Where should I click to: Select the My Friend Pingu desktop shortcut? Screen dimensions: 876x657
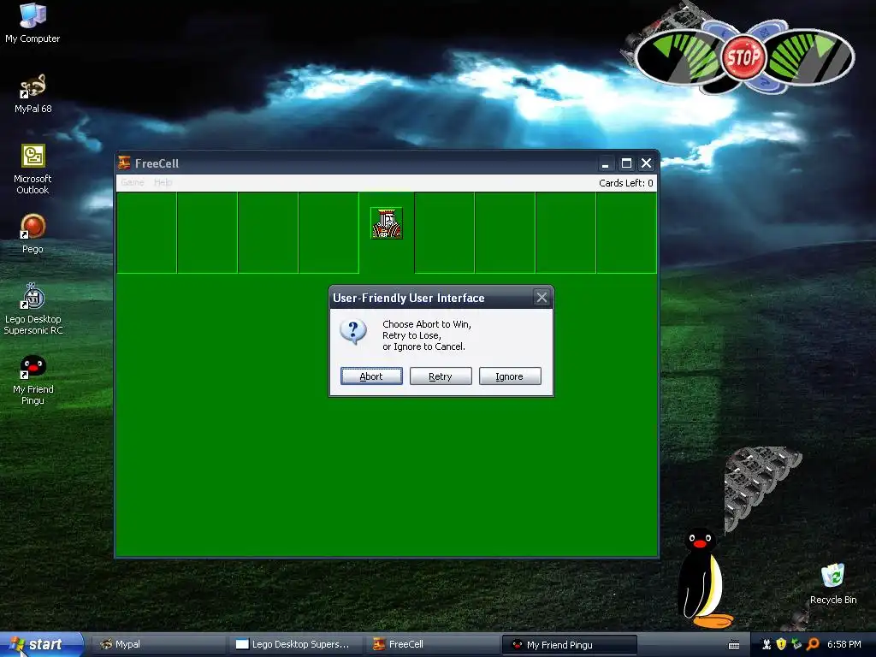[x=33, y=380]
